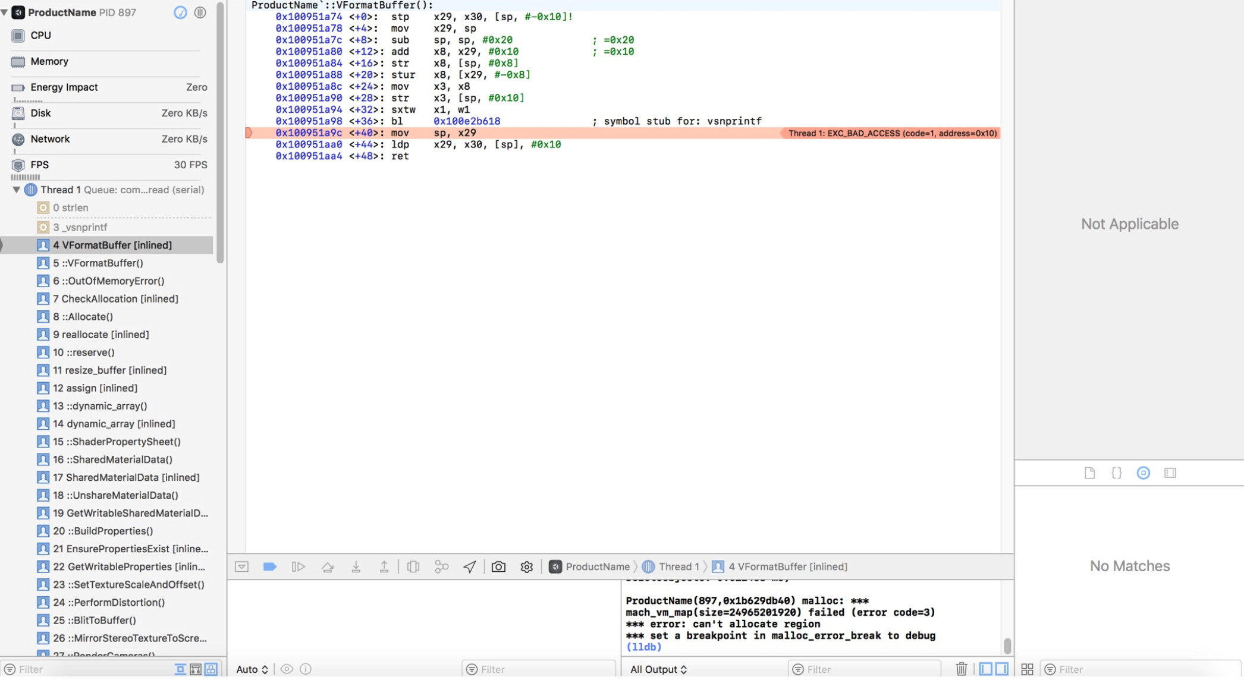Click the Step Out icon
This screenshot has height=680, width=1244.
pyautogui.click(x=384, y=566)
